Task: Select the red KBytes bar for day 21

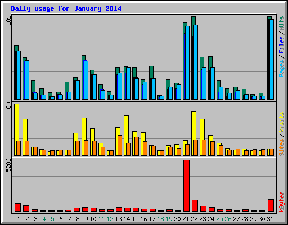Action: [x=187, y=186]
